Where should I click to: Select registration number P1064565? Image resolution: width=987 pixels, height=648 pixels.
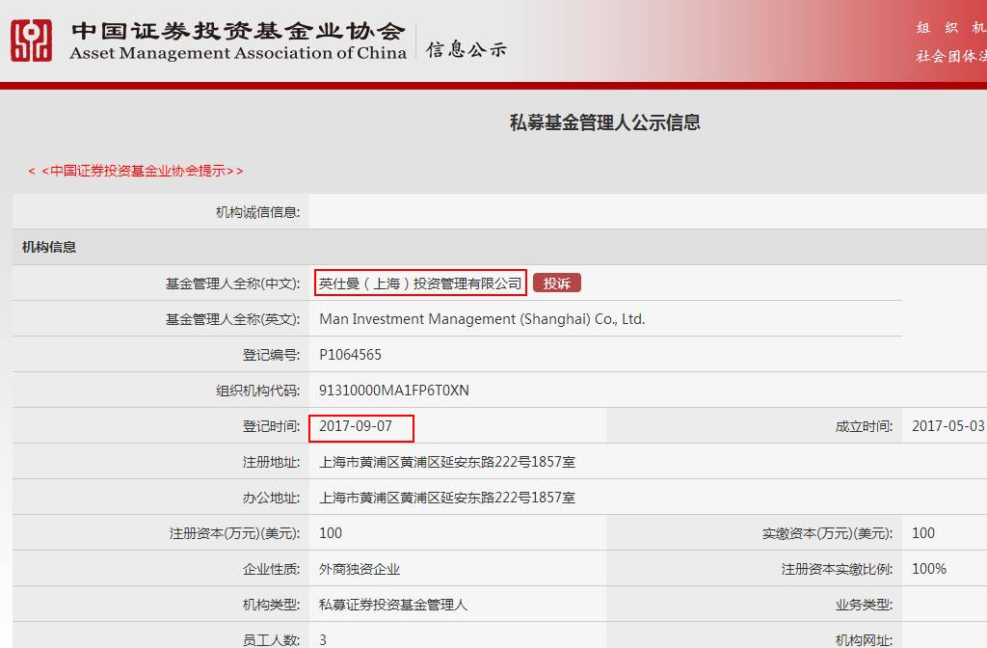(x=350, y=355)
